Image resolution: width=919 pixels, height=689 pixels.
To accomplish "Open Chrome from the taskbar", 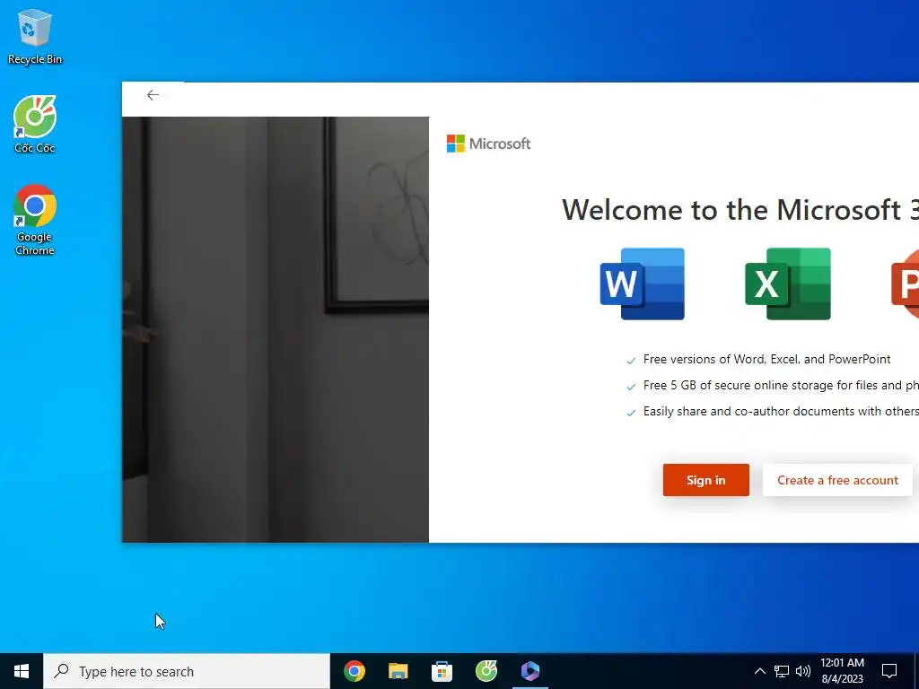I will pos(354,671).
